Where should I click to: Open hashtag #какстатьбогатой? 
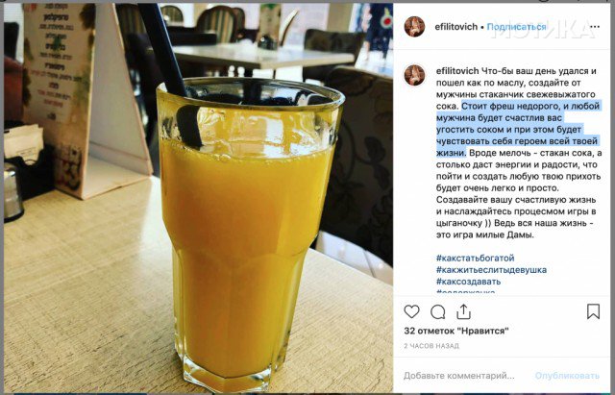click(475, 259)
